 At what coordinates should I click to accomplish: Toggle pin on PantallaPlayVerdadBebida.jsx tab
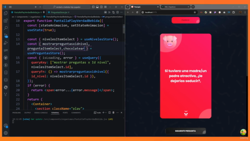44,12
